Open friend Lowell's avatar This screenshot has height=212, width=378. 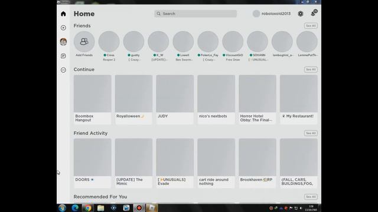point(183,42)
